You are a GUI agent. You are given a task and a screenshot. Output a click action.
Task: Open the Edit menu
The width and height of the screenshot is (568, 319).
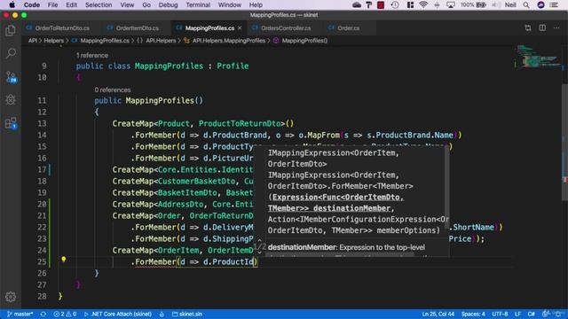pyautogui.click(x=71, y=5)
